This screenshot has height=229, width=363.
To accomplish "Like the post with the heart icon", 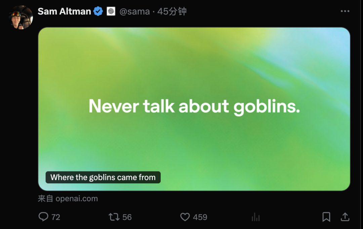I will pyautogui.click(x=185, y=217).
